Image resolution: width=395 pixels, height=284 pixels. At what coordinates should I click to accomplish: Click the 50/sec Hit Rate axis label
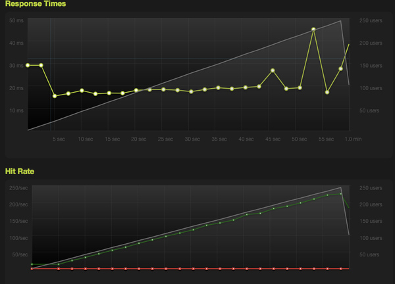[20, 254]
